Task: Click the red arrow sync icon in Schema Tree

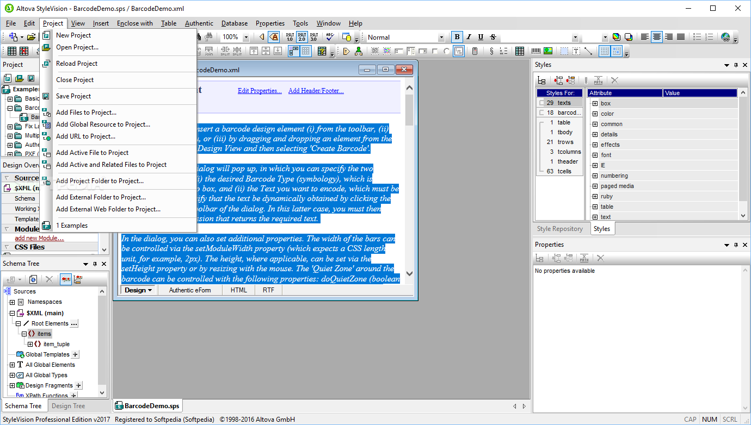Action: [x=65, y=279]
